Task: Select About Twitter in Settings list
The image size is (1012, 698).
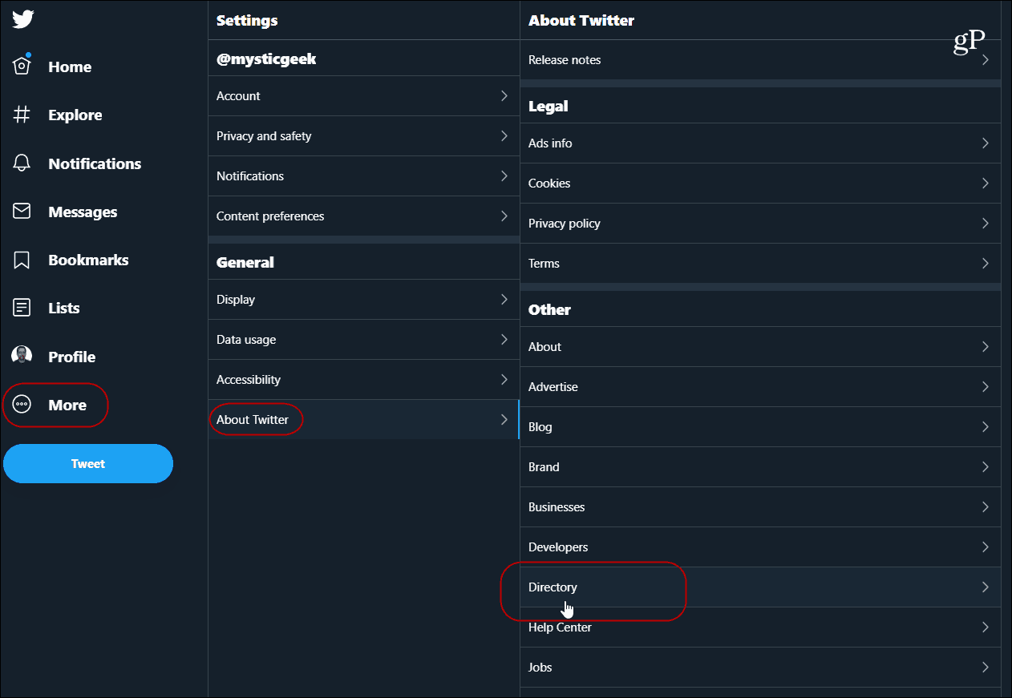Action: (x=363, y=420)
